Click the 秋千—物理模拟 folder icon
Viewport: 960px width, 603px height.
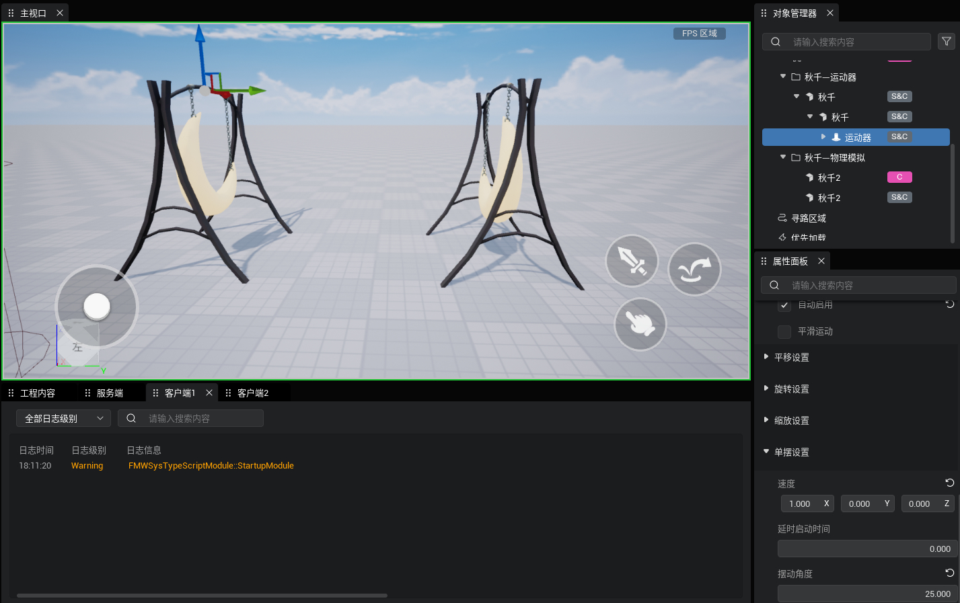(x=796, y=157)
